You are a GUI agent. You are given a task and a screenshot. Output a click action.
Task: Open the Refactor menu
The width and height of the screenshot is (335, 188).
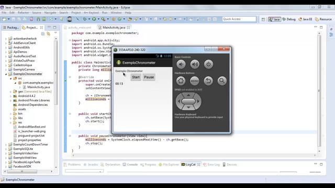23,13
